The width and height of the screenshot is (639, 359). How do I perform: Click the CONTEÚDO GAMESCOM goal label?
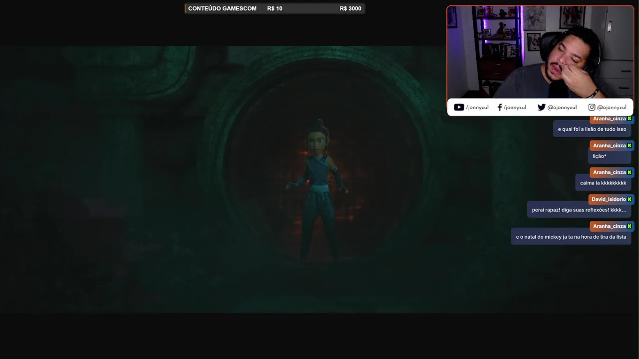[x=222, y=8]
